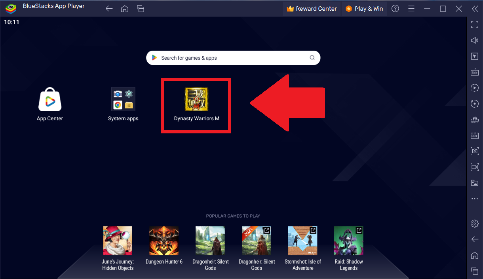483x279 pixels.
Task: Show more sidebar options (three dots)
Action: [x=475, y=199]
